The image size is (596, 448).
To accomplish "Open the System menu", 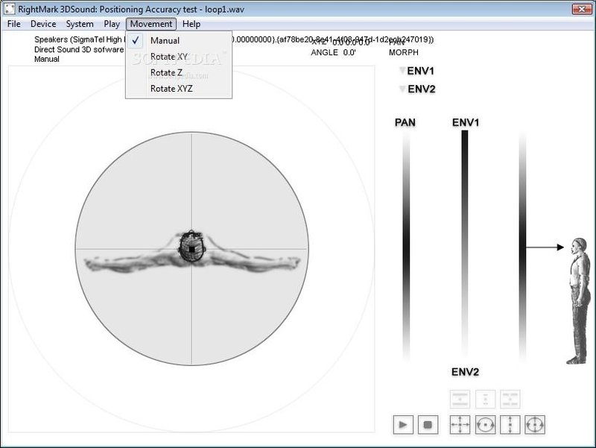I will click(x=80, y=24).
